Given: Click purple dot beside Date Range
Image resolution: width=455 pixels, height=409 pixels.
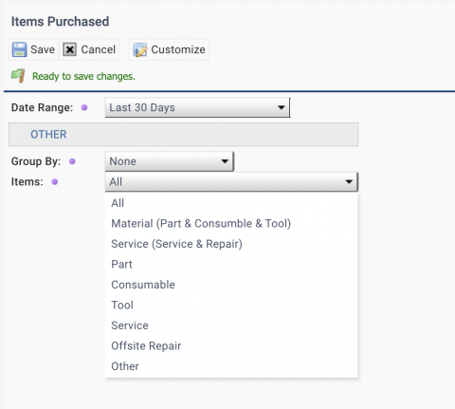Looking at the screenshot, I should point(84,107).
